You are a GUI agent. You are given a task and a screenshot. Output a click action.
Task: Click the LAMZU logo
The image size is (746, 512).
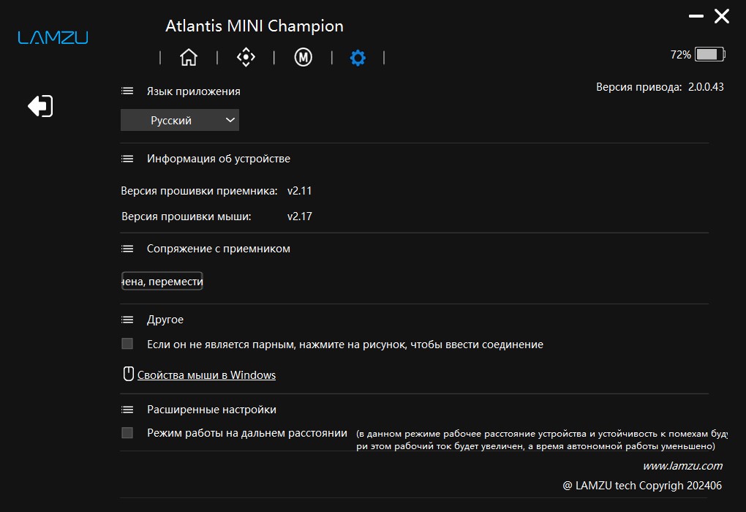(53, 37)
